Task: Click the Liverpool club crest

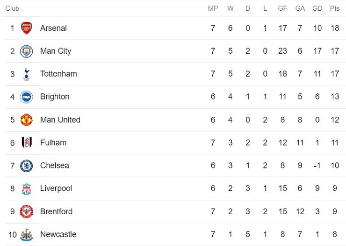Action: [x=27, y=189]
